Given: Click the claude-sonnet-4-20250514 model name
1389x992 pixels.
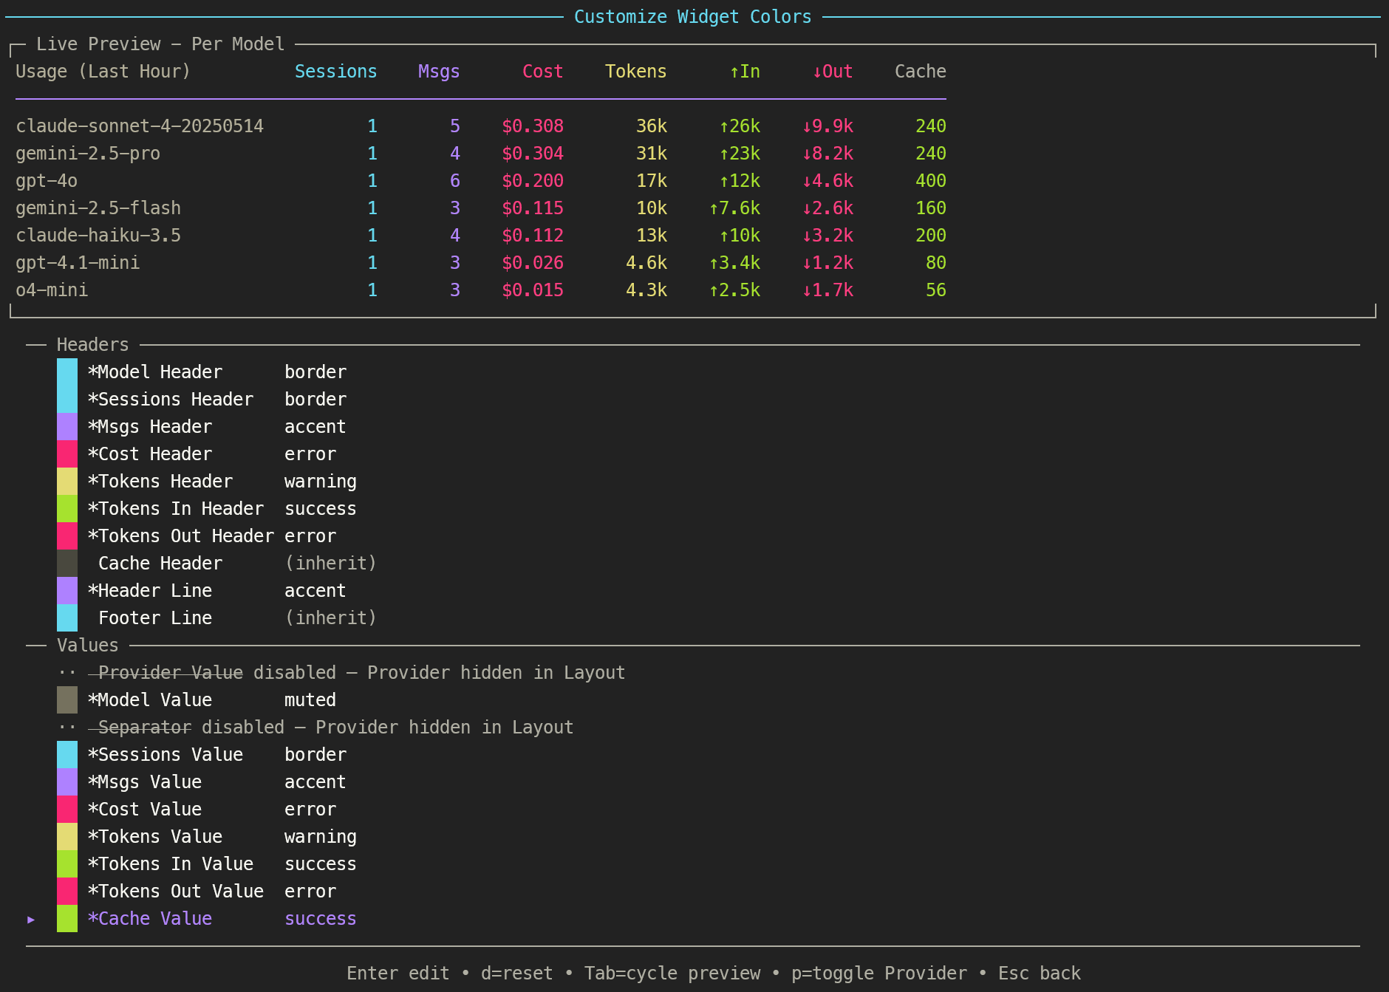Looking at the screenshot, I should pyautogui.click(x=140, y=126).
